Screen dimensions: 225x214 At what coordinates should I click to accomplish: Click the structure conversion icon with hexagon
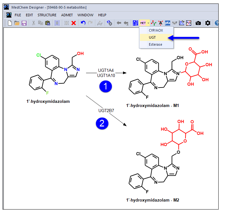[109, 23]
